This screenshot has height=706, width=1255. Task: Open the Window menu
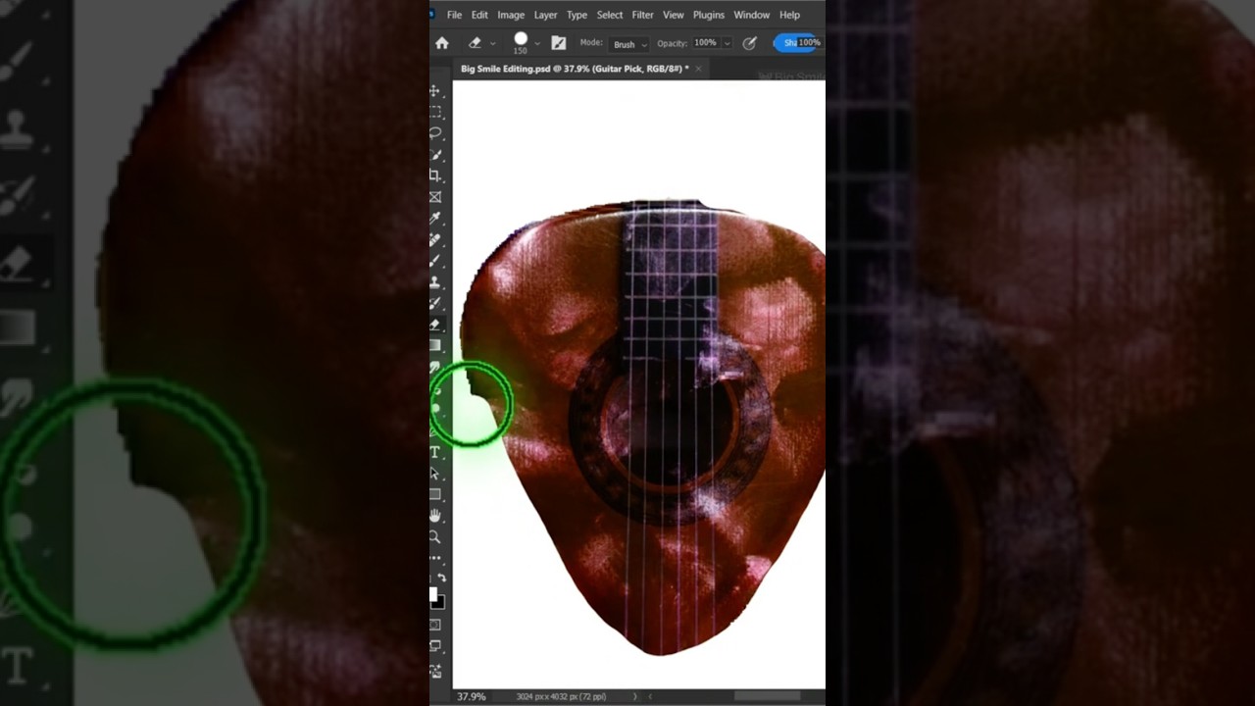coord(752,15)
